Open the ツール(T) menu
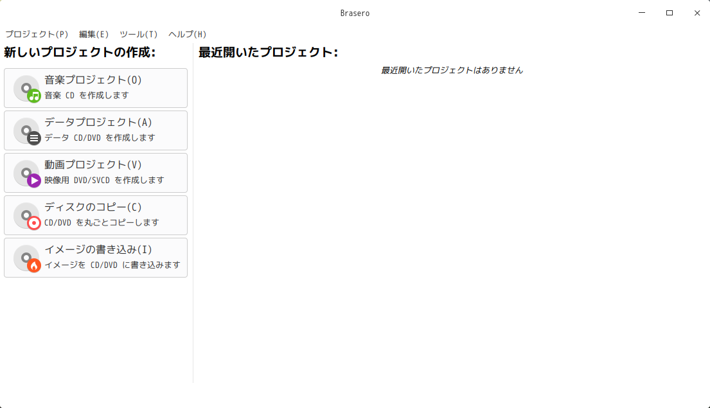Screen dimensions: 710x408 [x=139, y=35]
